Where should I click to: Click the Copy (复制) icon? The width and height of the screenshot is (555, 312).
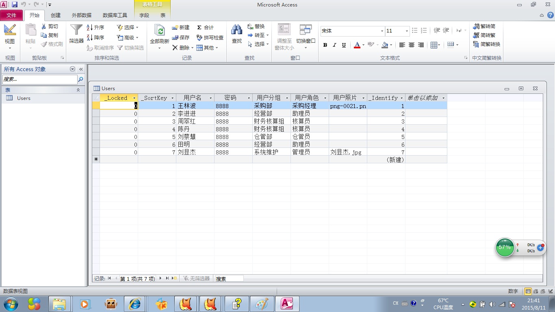point(44,35)
